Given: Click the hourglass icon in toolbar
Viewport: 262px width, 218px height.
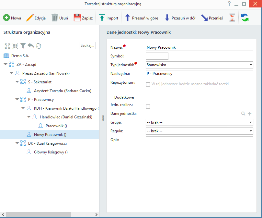Looking at the screenshot, I should pyautogui.click(x=232, y=18).
